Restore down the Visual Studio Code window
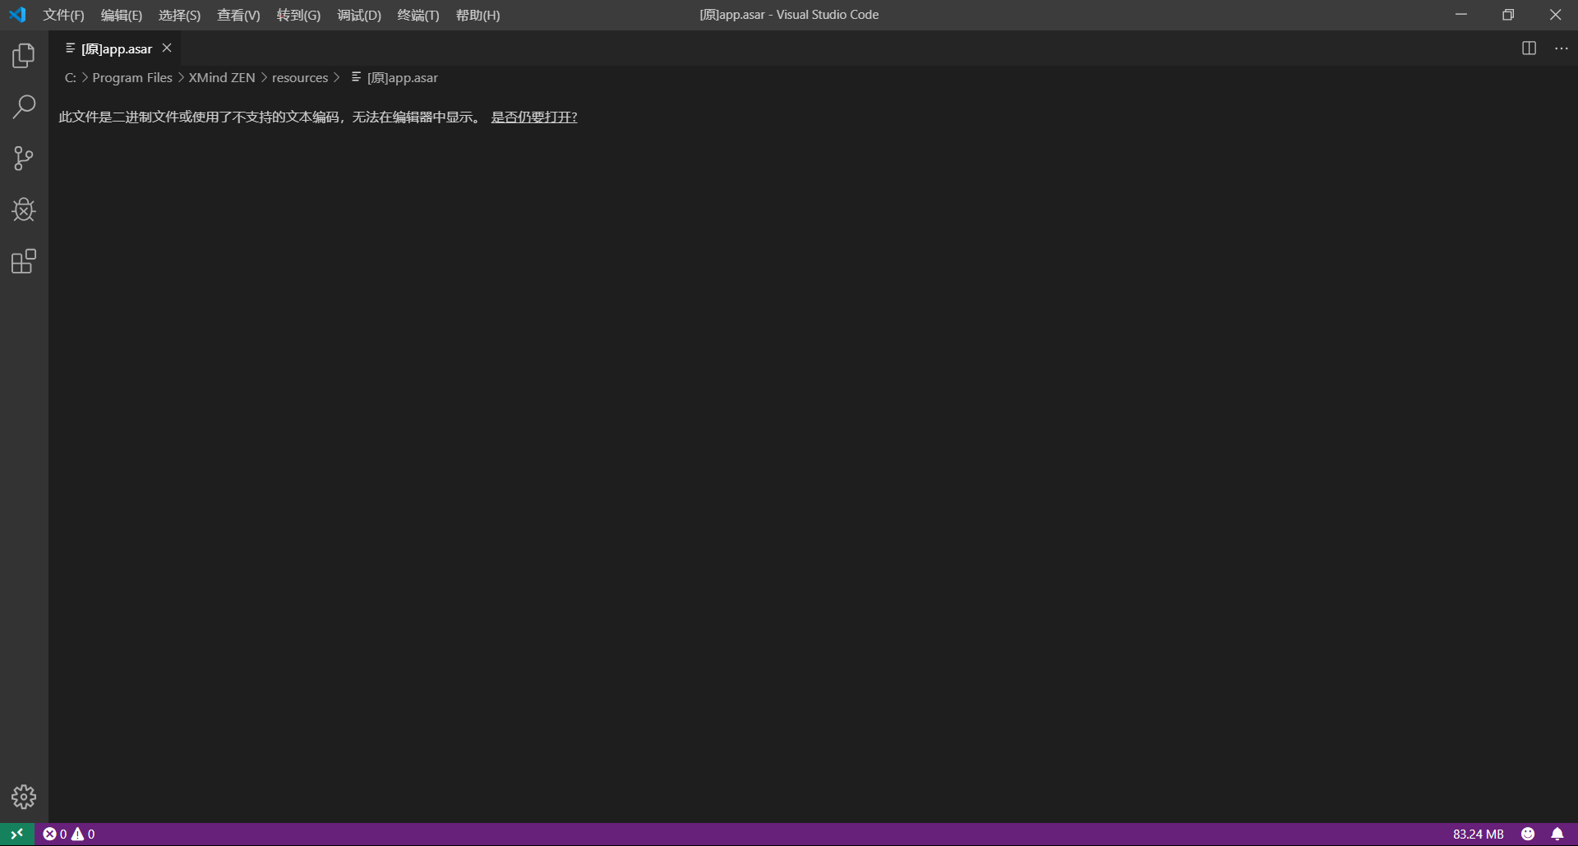 point(1508,15)
